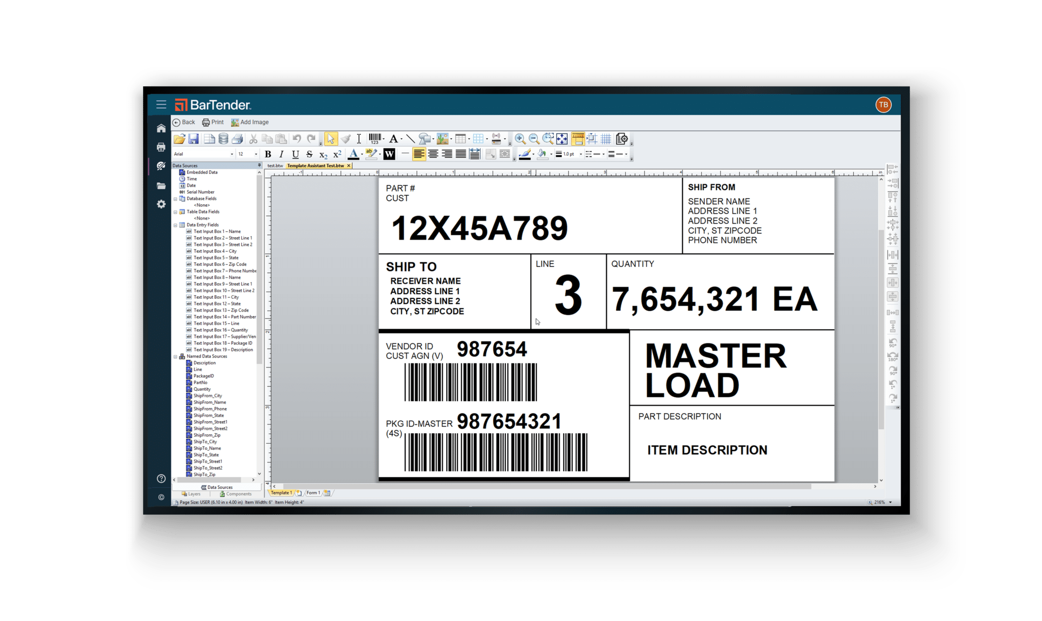1042x621 pixels.
Task: Open the Home icon in sidebar
Action: (x=161, y=129)
